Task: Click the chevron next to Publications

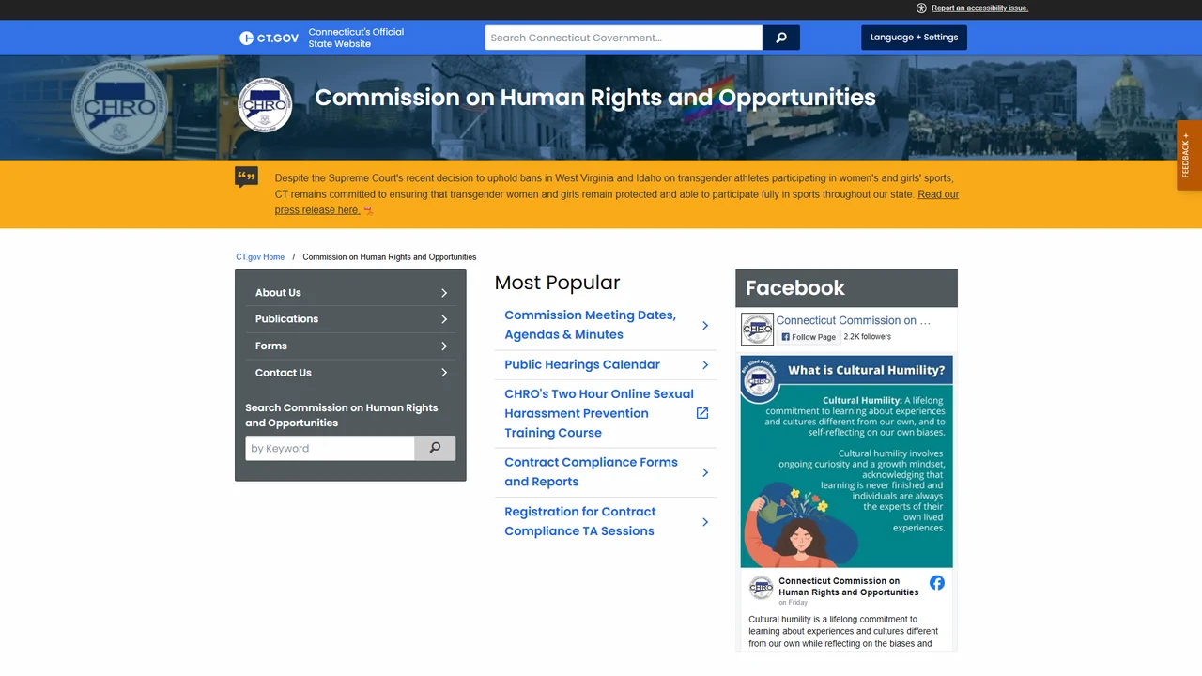Action: [444, 319]
